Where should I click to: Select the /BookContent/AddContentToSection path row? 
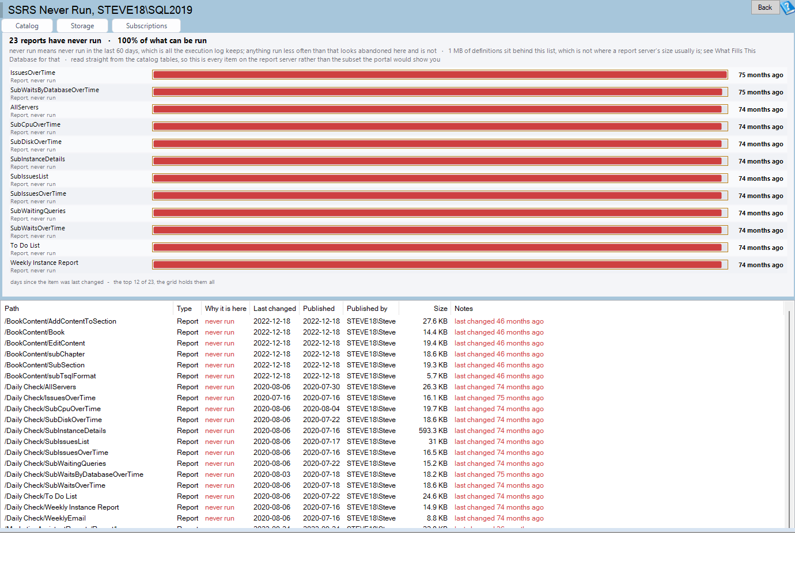point(60,321)
